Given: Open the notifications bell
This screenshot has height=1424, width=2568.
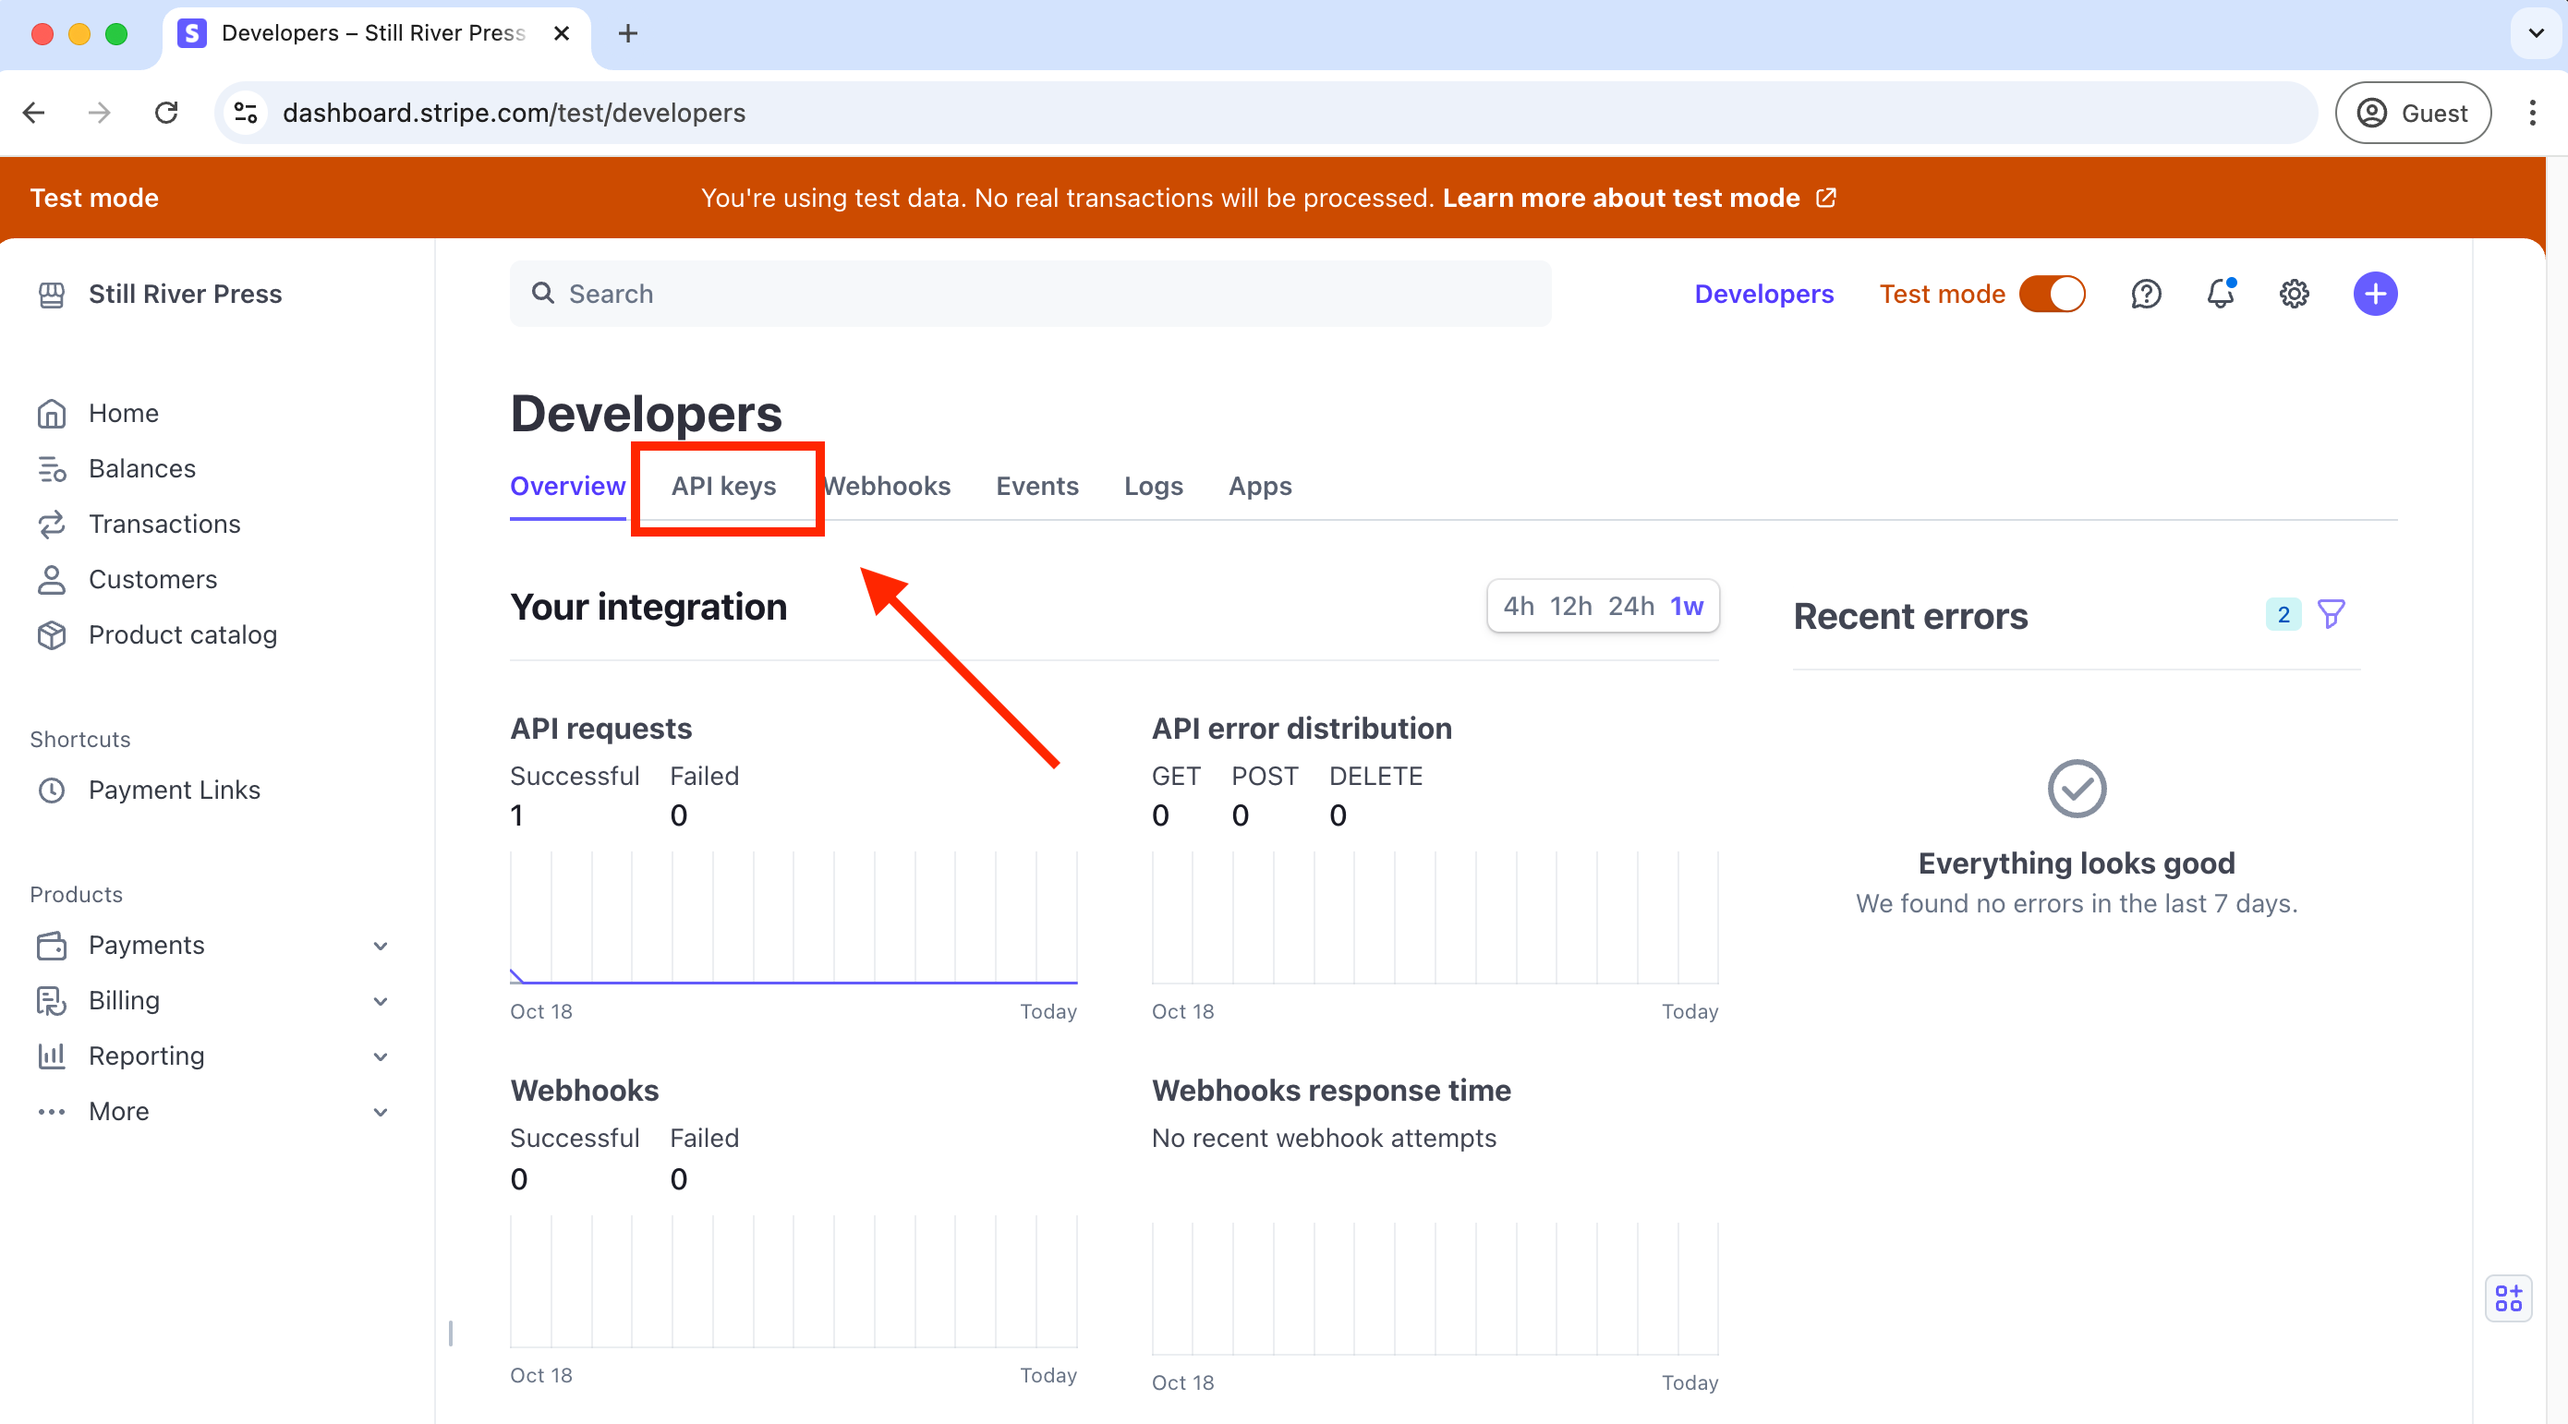Looking at the screenshot, I should pyautogui.click(x=2221, y=294).
